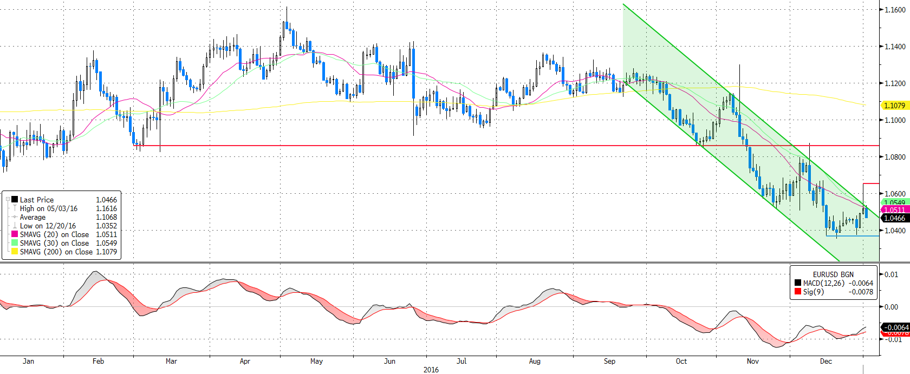
Task: Click the Nov label on time axis
Action: 753,361
